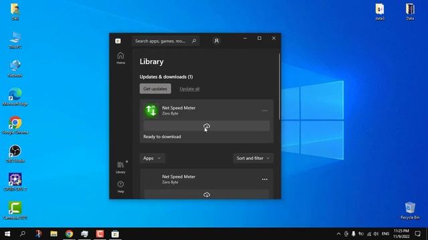Click the search apps and games field
The height and width of the screenshot is (240, 428).
(x=166, y=41)
